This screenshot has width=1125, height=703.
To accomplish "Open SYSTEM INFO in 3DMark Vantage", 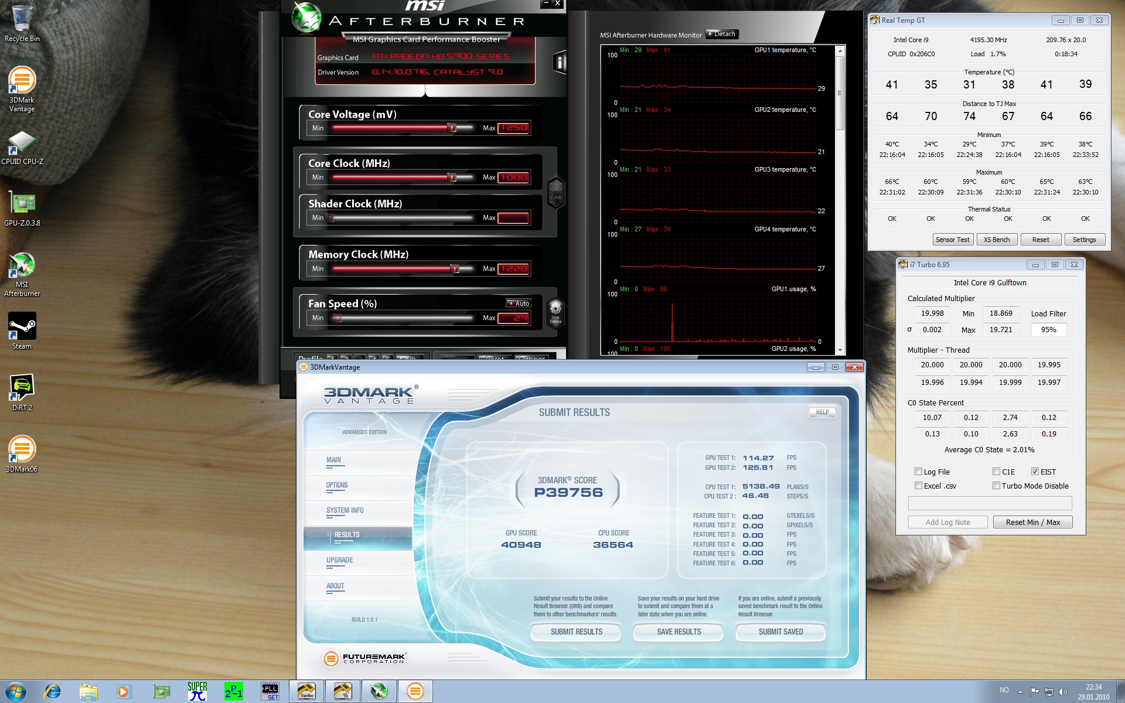I will pos(345,510).
